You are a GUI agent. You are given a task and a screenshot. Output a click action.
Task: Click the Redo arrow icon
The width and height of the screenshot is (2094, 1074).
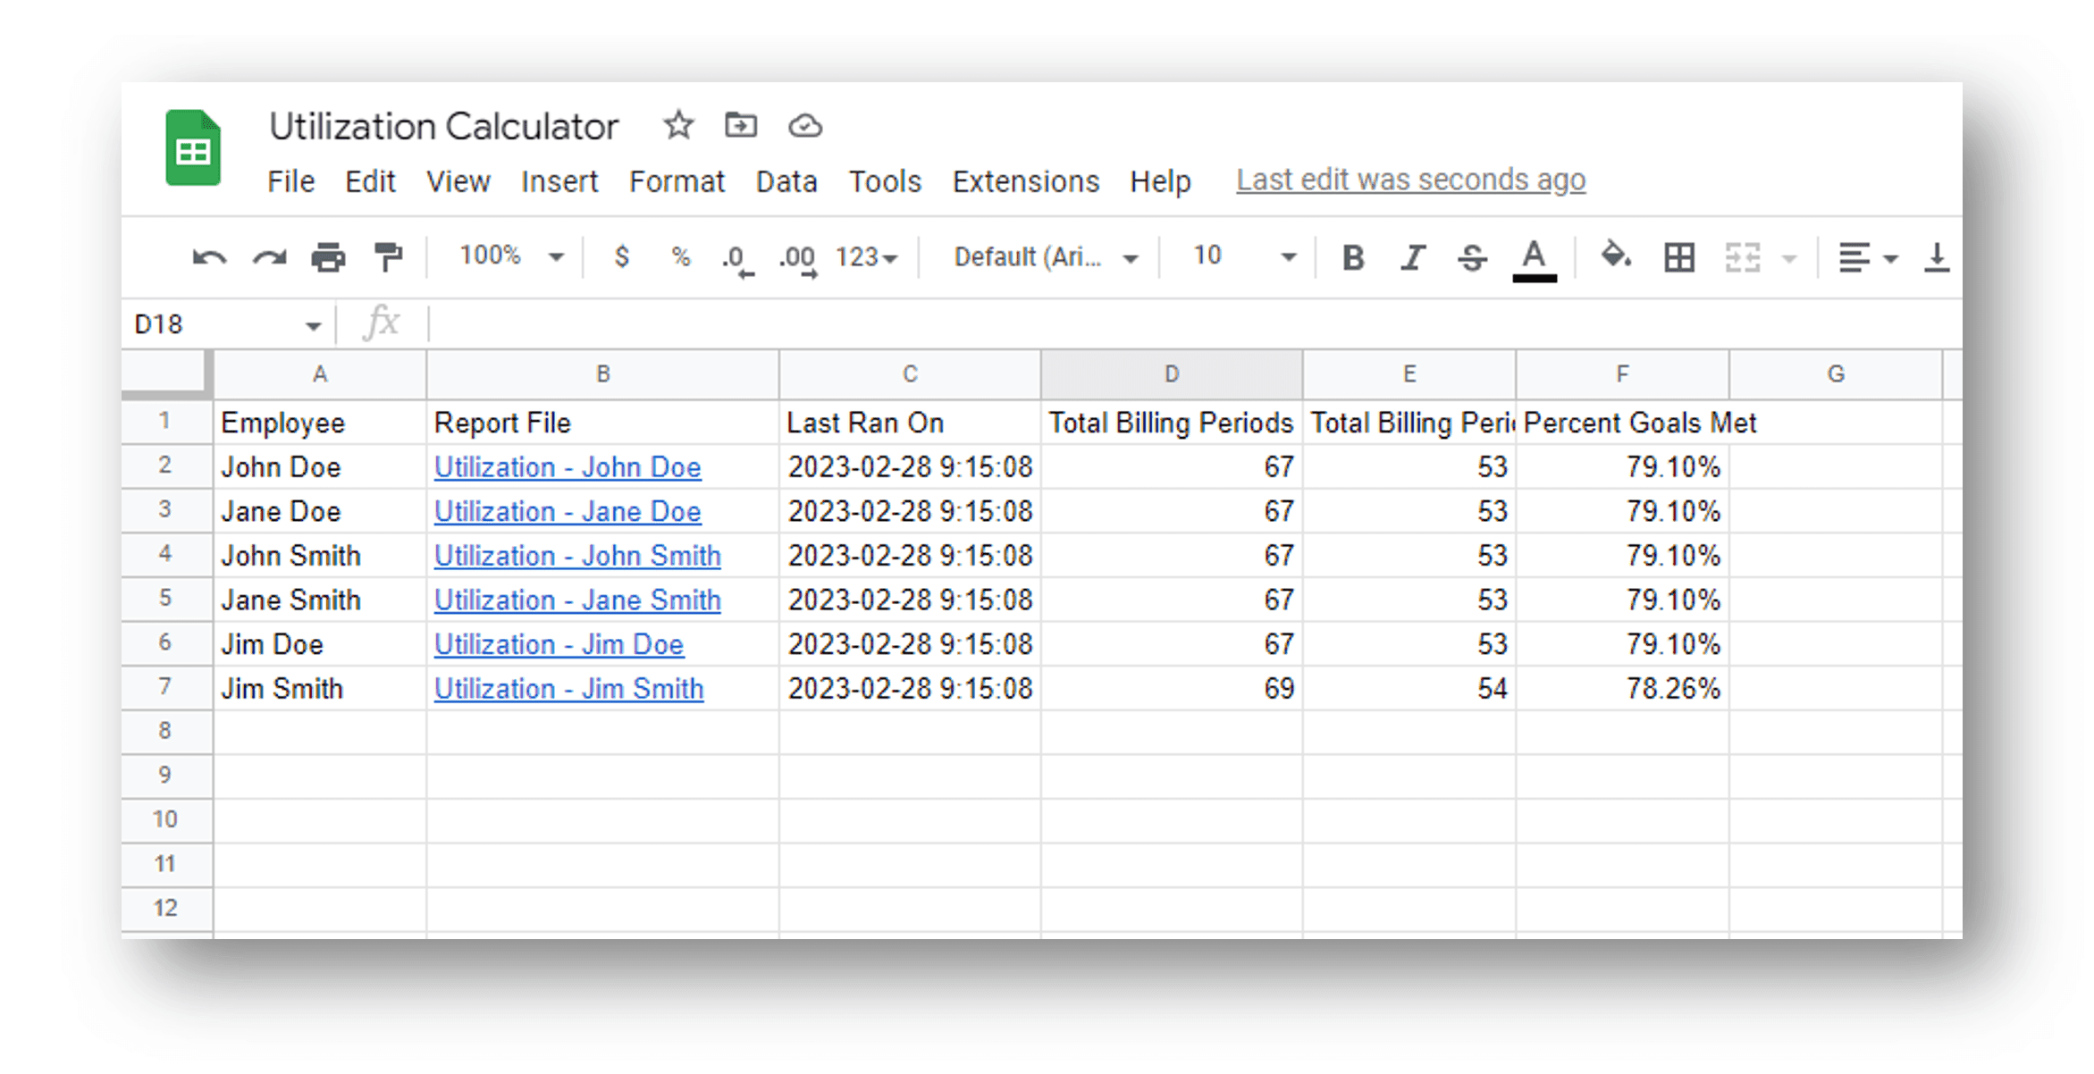[x=269, y=258]
